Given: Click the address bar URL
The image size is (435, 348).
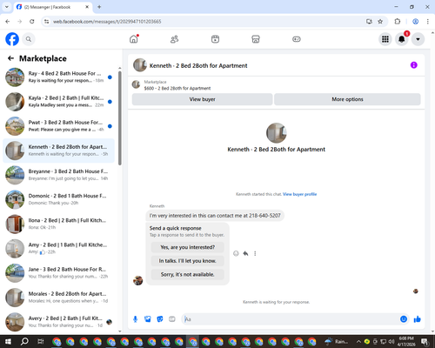Looking at the screenshot, I should (107, 22).
